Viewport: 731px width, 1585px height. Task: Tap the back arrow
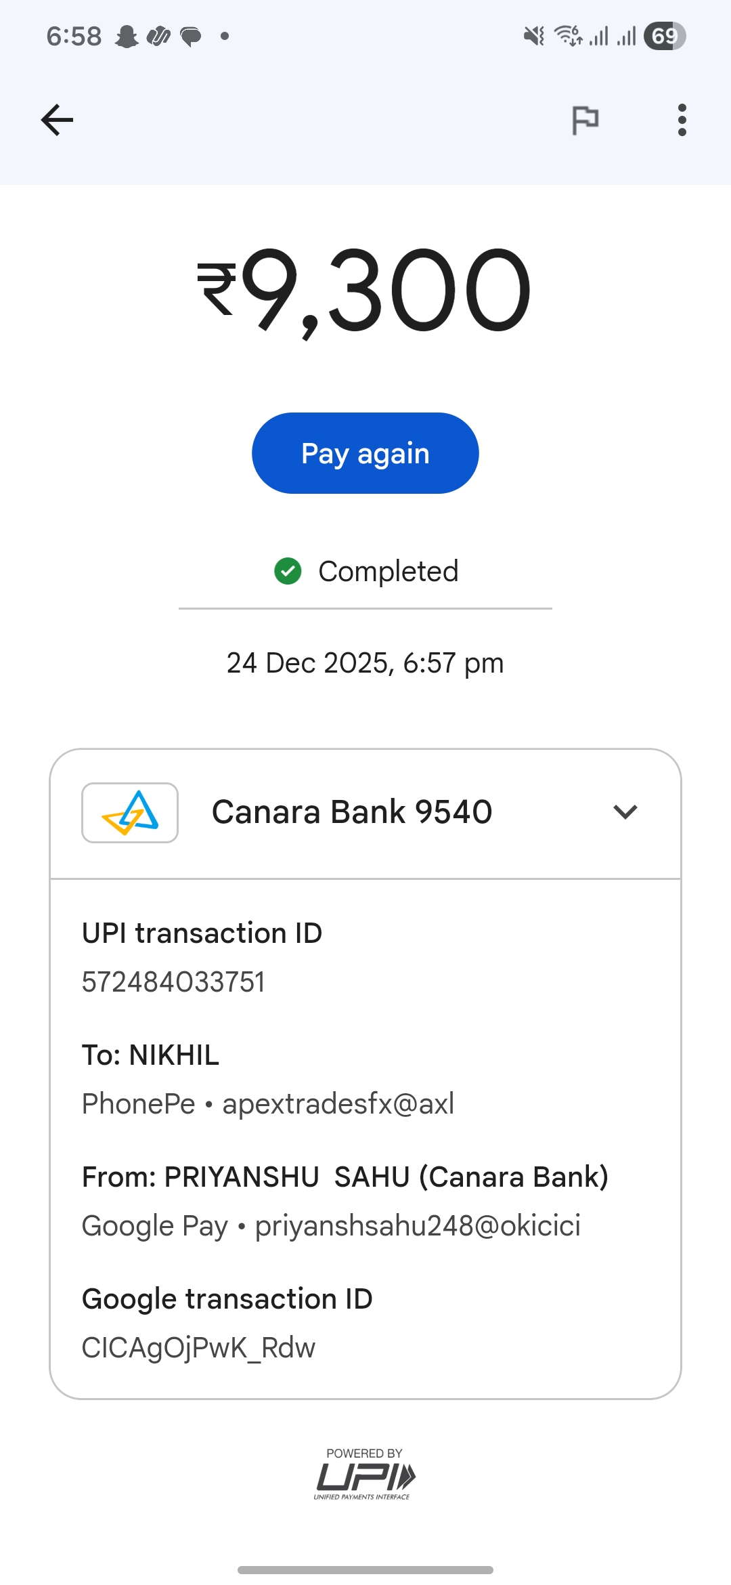pos(58,121)
